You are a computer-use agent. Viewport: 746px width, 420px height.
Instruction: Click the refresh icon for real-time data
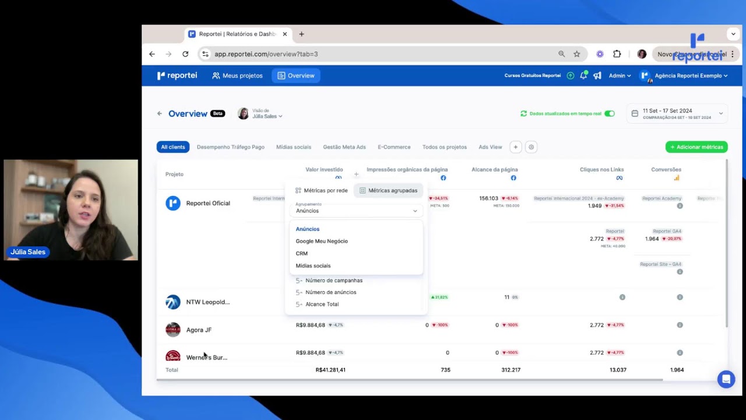pos(523,113)
